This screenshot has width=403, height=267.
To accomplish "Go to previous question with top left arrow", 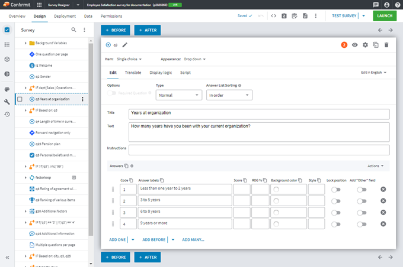I will coord(380,30).
